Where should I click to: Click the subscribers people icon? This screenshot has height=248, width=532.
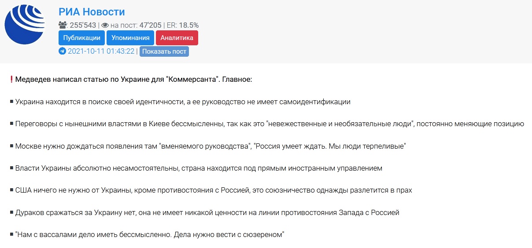click(63, 25)
